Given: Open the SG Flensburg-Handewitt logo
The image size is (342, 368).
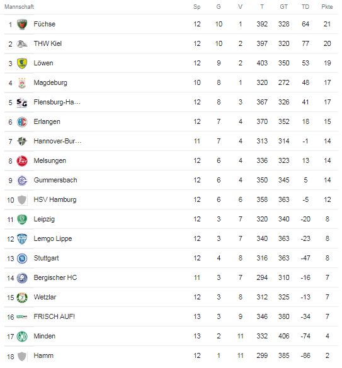Looking at the screenshot, I should [22, 103].
